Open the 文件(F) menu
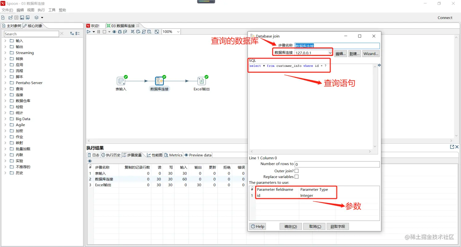This screenshot has width=461, height=247. pos(7,10)
